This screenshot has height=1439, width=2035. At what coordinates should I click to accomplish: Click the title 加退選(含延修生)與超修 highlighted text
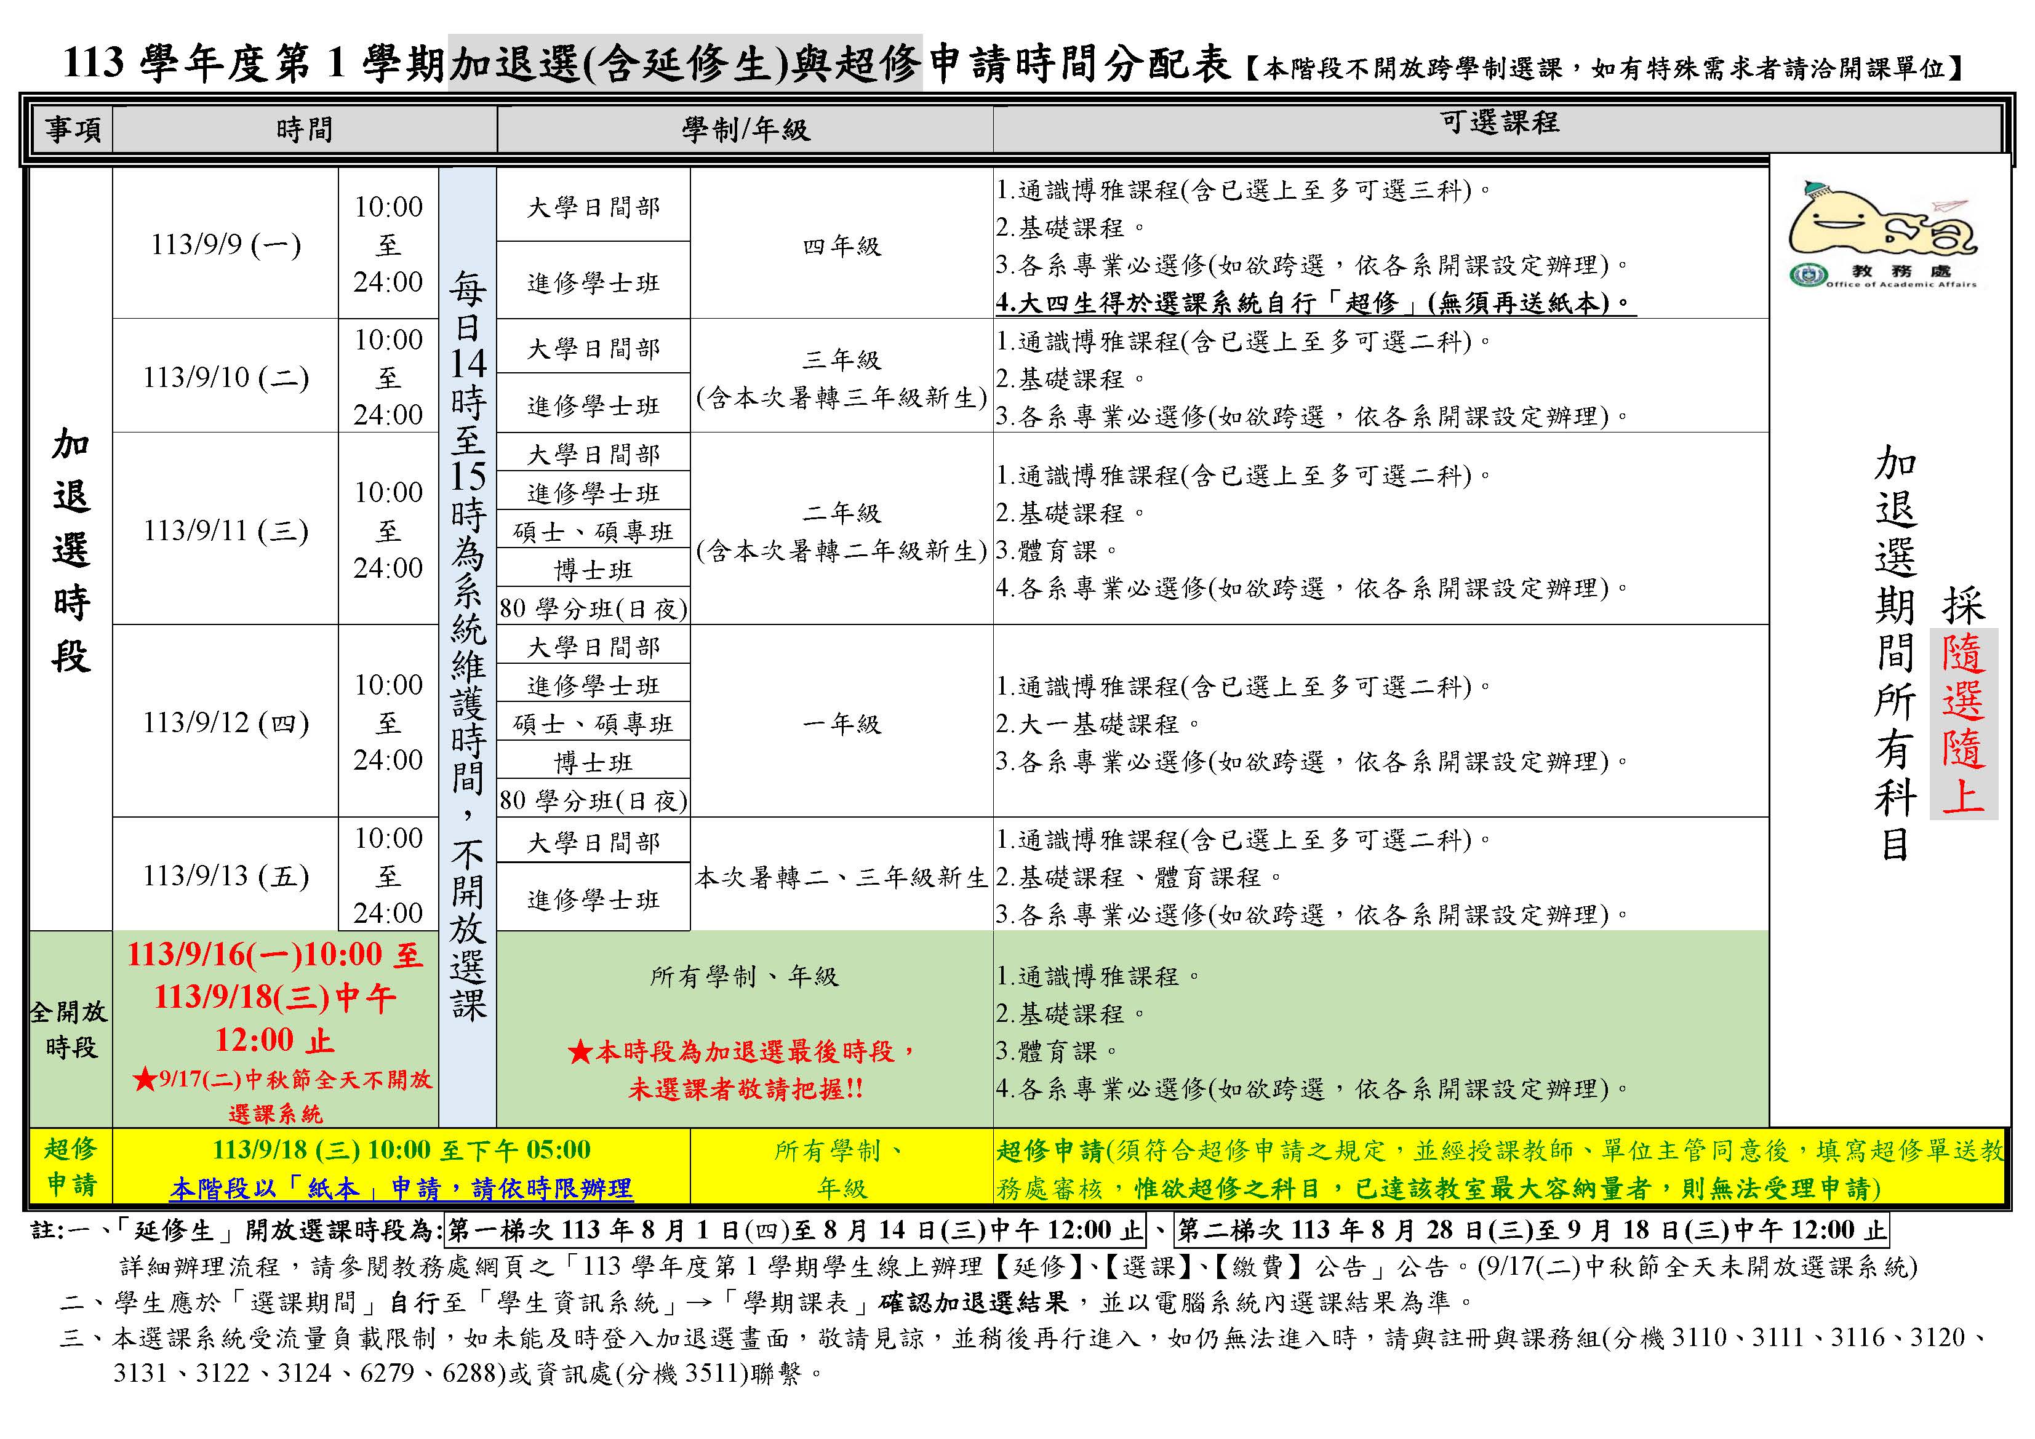685,63
